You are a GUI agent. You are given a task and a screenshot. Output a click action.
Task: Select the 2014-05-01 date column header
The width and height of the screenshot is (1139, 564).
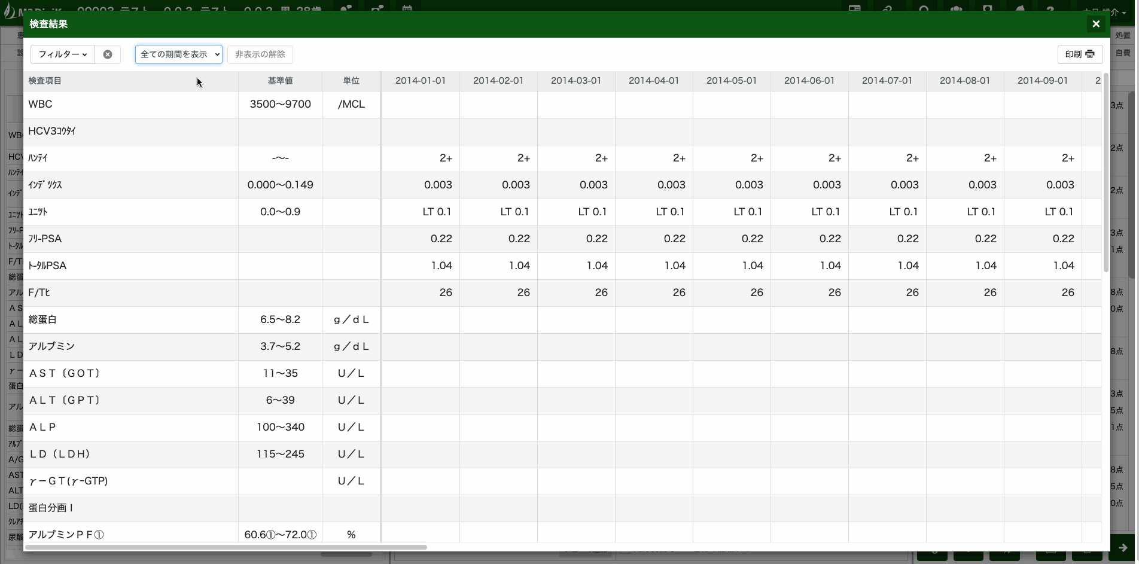click(732, 81)
